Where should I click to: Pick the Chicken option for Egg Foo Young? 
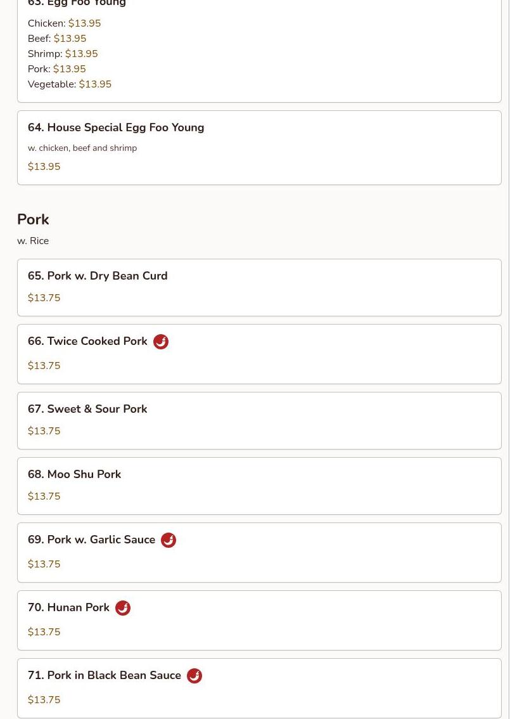coord(64,23)
